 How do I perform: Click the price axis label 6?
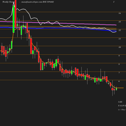119,81
